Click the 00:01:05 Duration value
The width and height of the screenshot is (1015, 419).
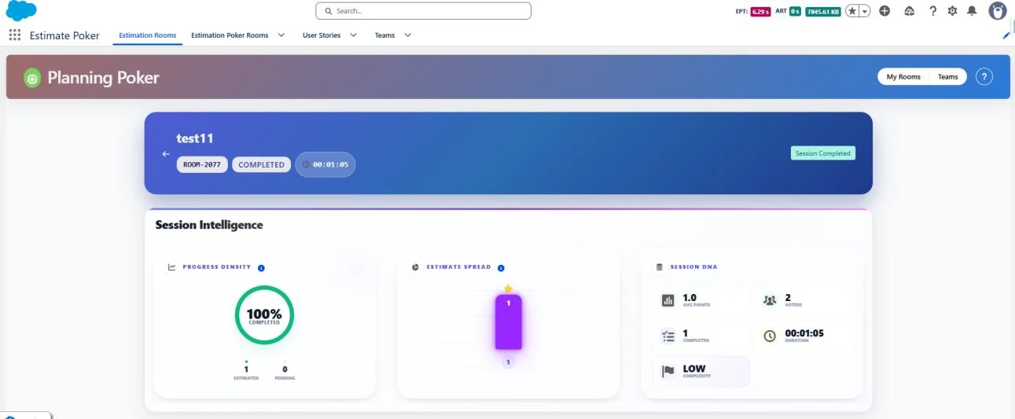point(804,333)
